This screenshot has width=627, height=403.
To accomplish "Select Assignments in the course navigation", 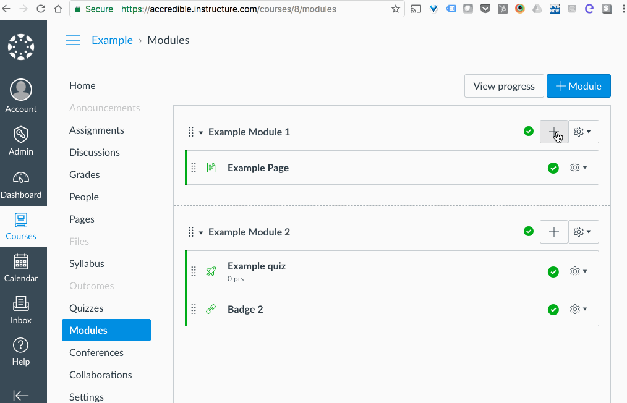I will pos(96,130).
